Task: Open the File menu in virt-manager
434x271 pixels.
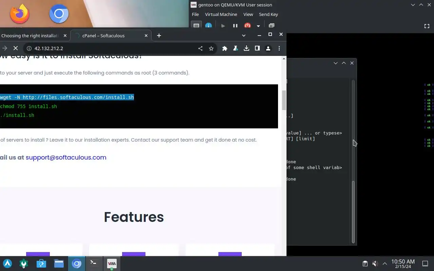Action: (195, 14)
